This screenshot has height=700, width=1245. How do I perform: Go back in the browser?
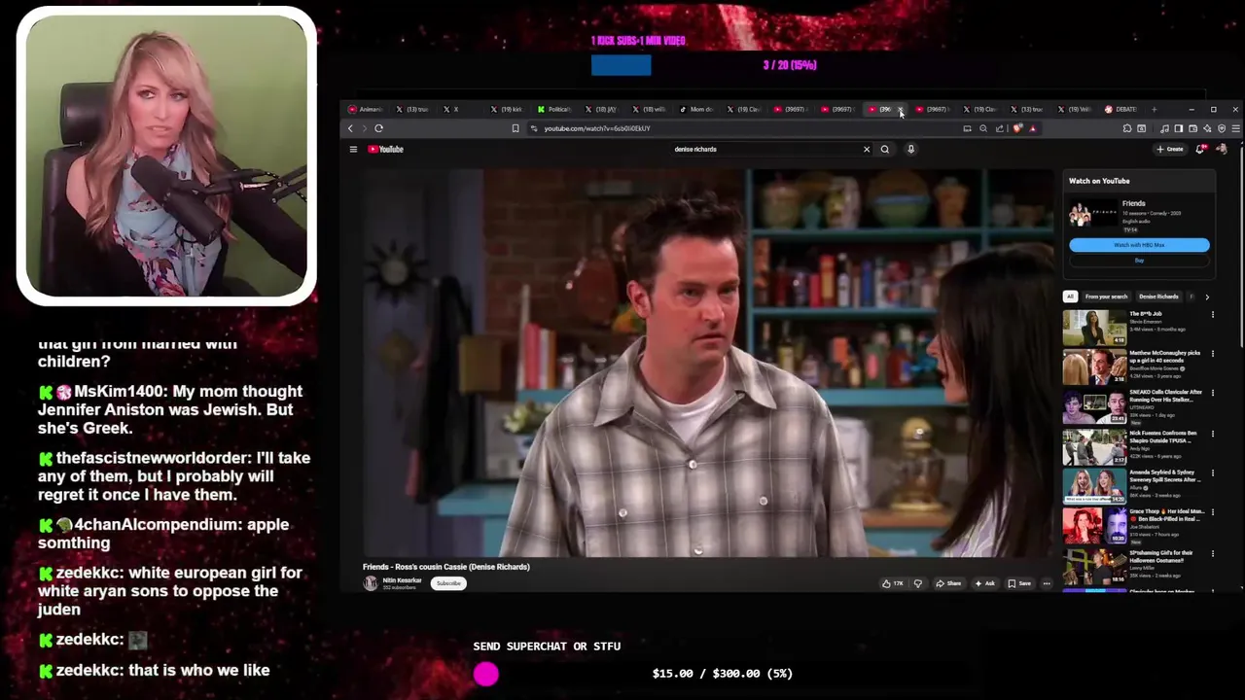[x=351, y=128]
